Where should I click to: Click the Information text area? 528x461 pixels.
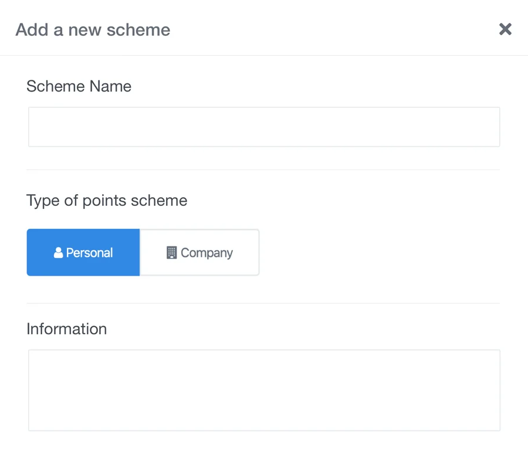click(x=263, y=389)
